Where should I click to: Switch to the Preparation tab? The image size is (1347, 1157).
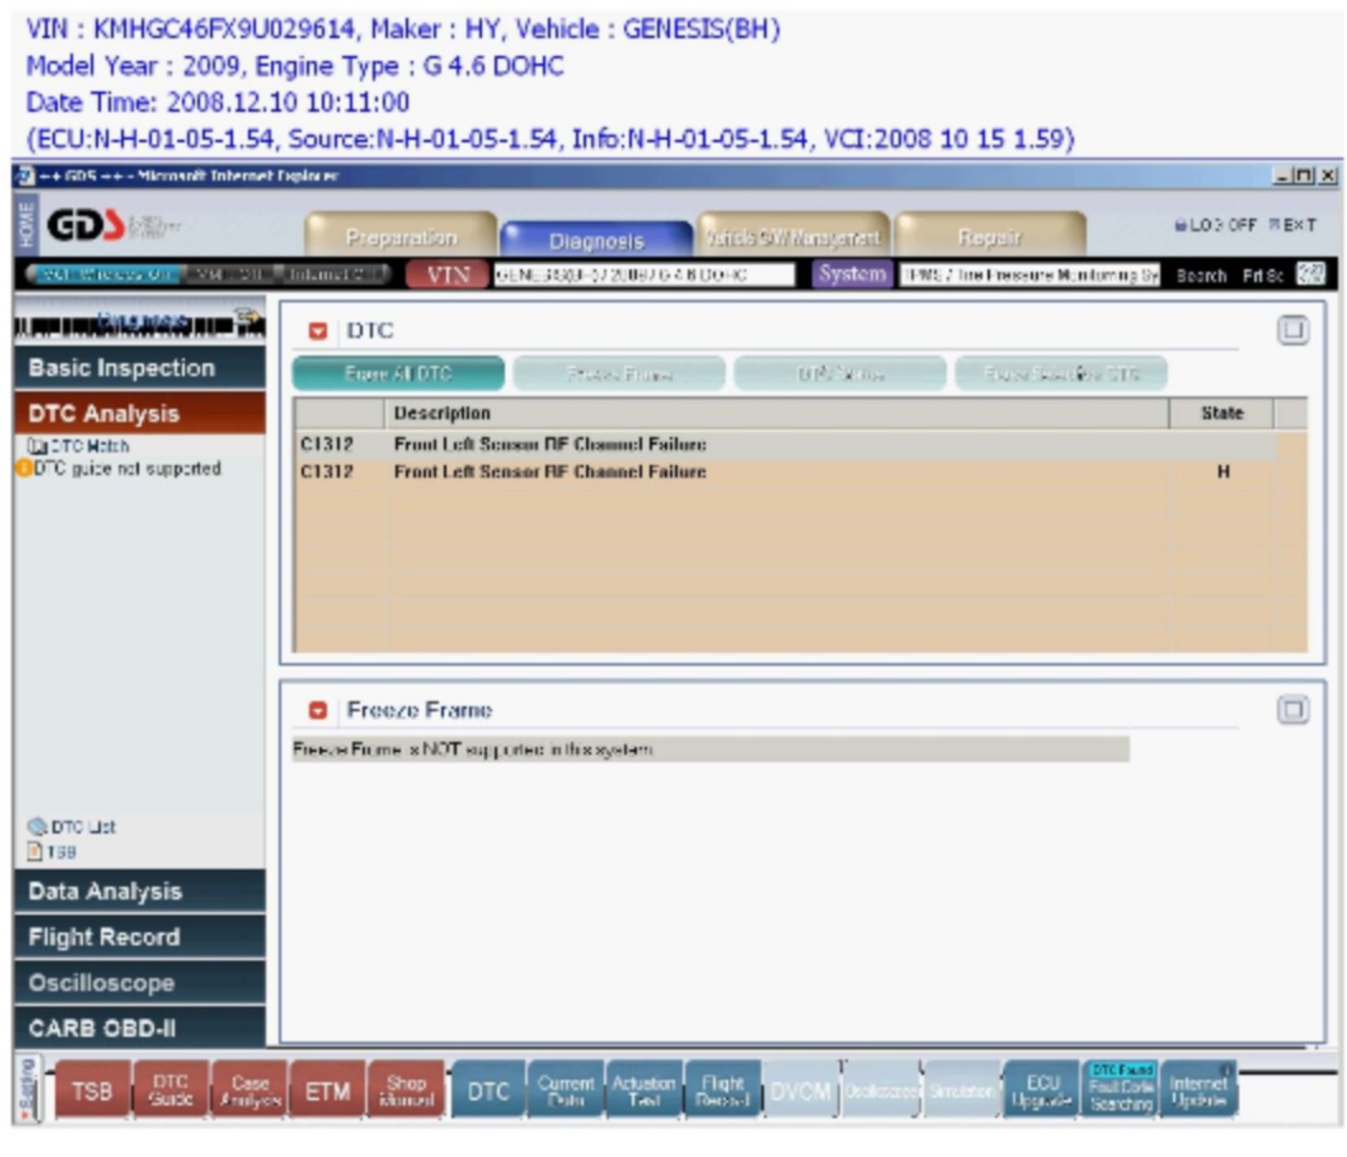[401, 237]
